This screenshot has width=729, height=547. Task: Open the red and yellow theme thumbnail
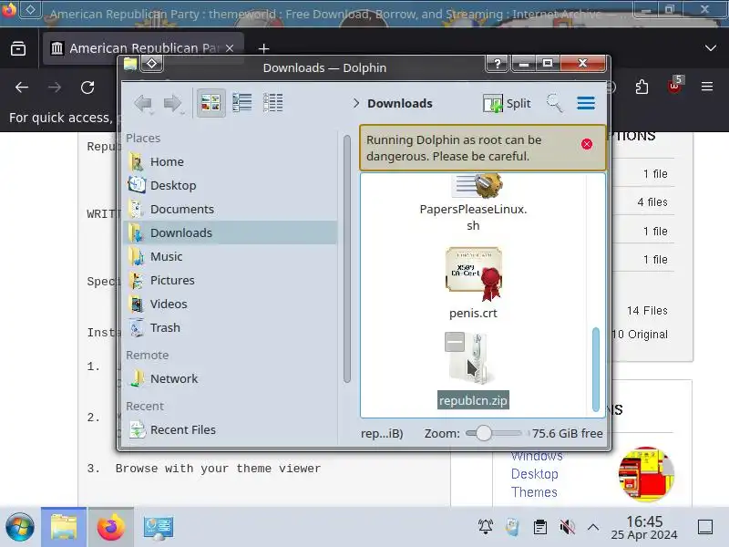(646, 474)
